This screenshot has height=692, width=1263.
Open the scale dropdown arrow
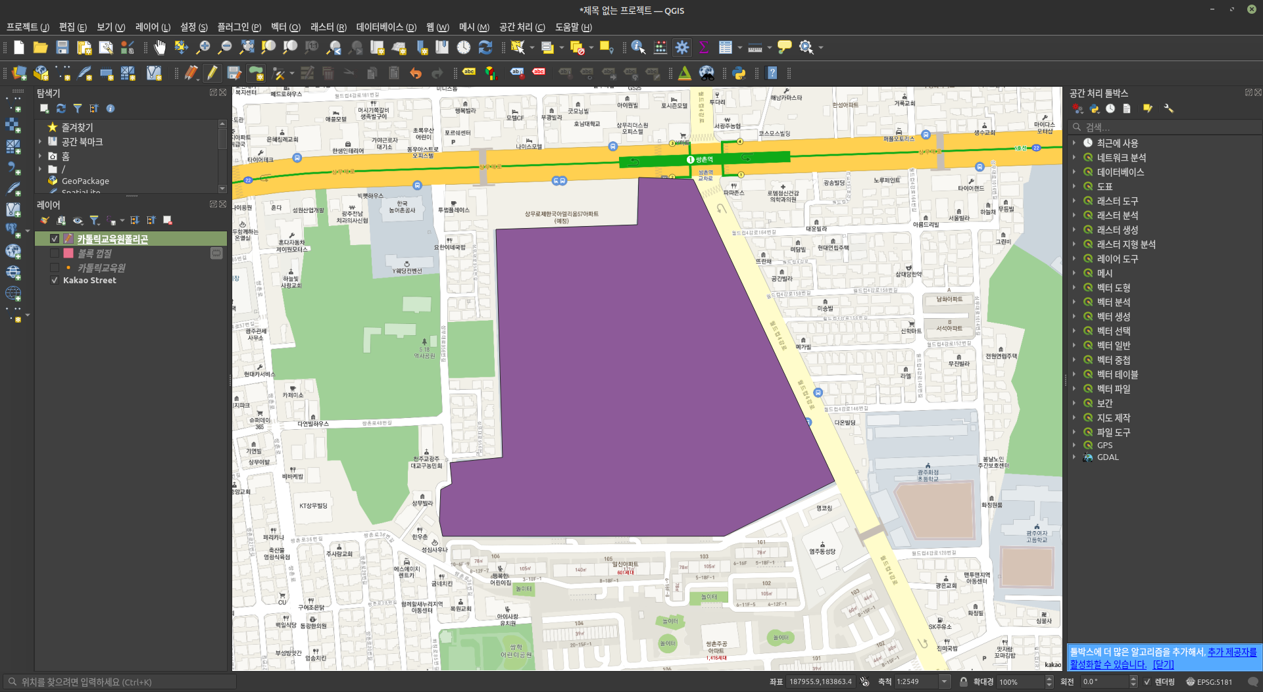click(x=945, y=681)
